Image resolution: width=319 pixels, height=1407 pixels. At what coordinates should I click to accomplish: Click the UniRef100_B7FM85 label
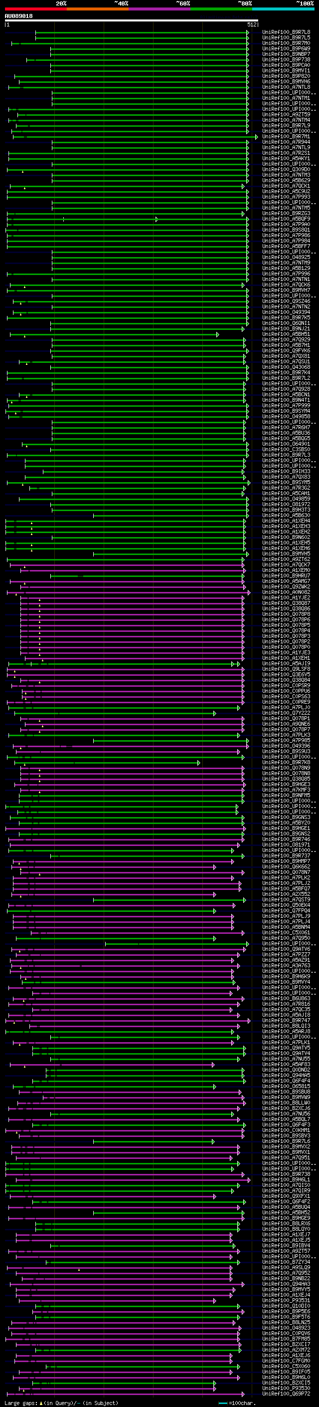click(x=286, y=1339)
